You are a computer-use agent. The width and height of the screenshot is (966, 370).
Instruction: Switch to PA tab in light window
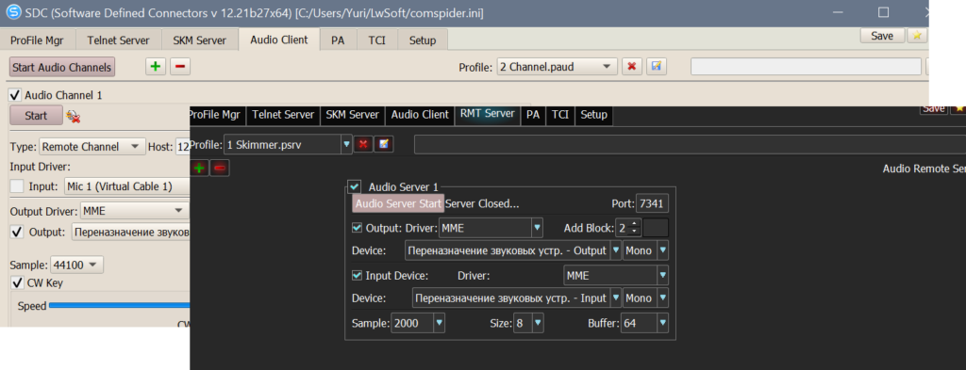coord(338,40)
